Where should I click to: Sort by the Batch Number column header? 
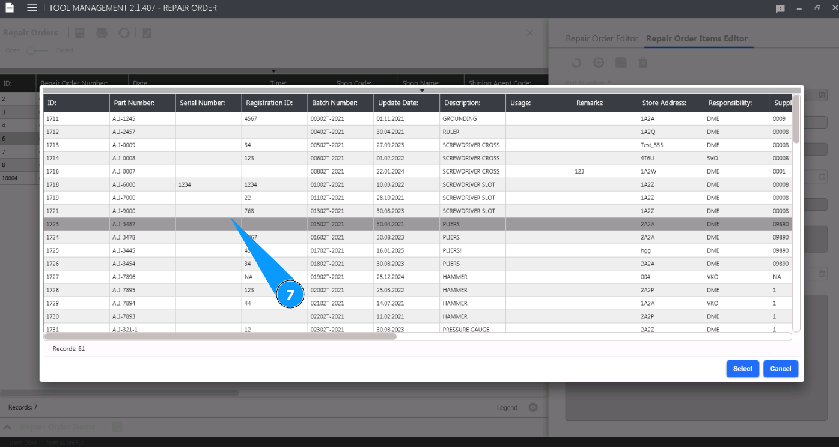coord(341,103)
